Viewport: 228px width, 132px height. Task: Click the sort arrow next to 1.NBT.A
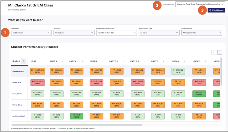(x=62, y=61)
